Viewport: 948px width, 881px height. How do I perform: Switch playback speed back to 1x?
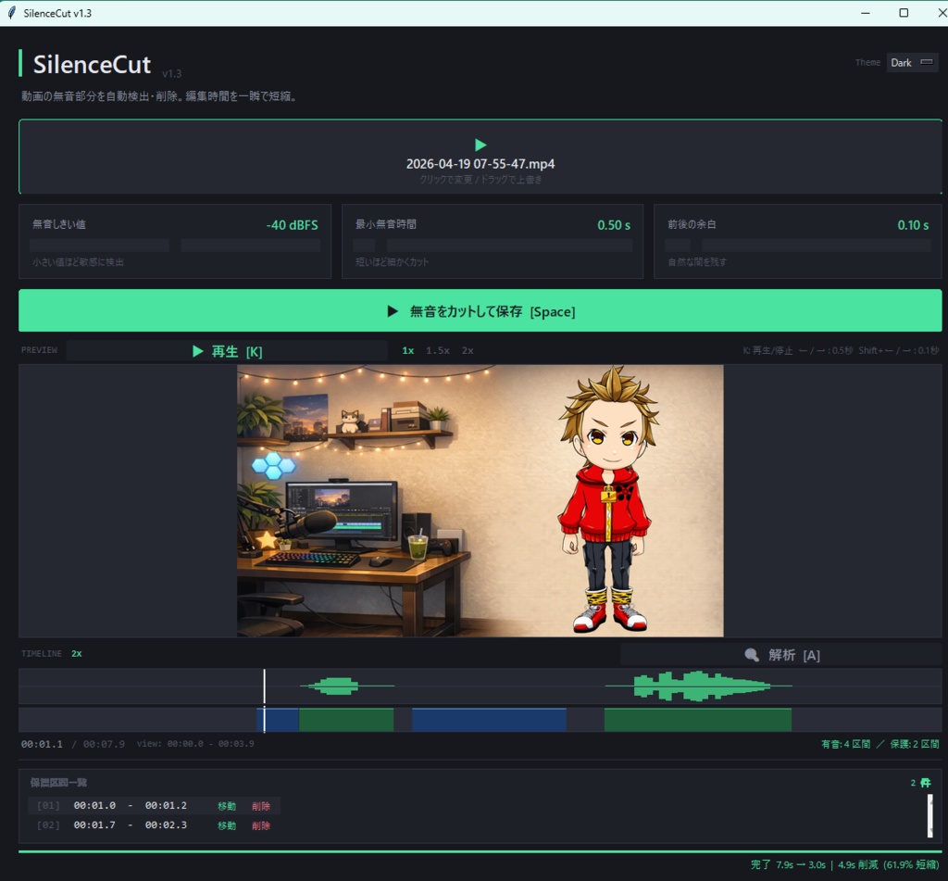point(407,350)
